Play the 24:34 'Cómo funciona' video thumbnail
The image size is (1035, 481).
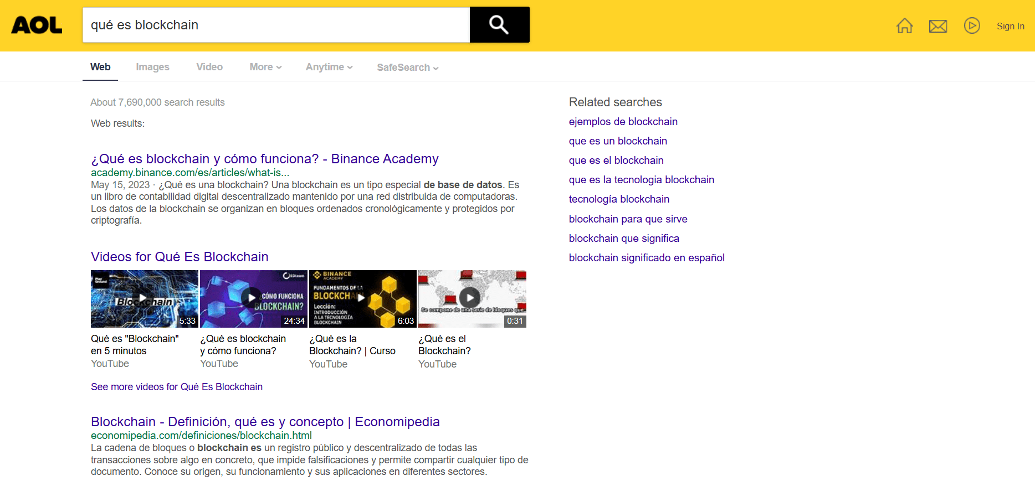pos(254,299)
